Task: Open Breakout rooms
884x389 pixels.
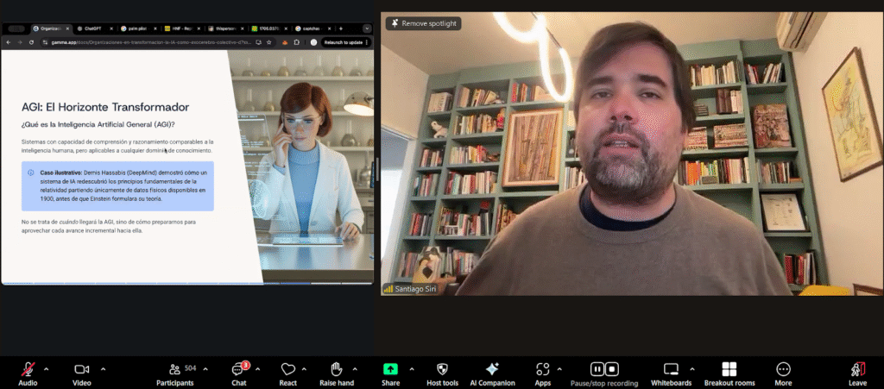Action: pos(729,369)
